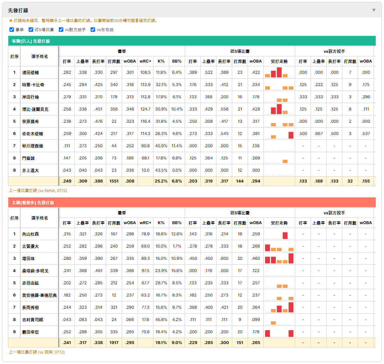
Task: Click the hit trend chart for 內山壯真
Action: coord(279,234)
